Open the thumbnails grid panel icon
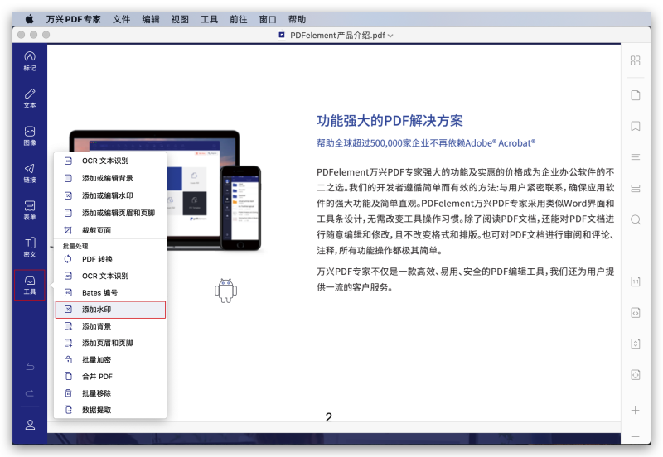Screen dimensions: 663x457 point(635,60)
